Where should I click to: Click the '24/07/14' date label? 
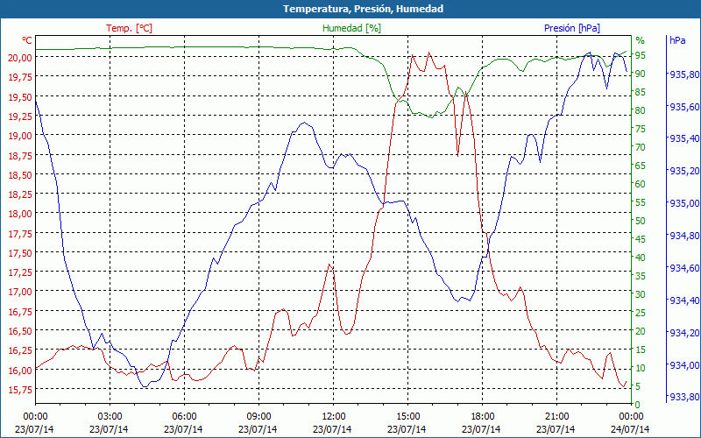click(630, 429)
